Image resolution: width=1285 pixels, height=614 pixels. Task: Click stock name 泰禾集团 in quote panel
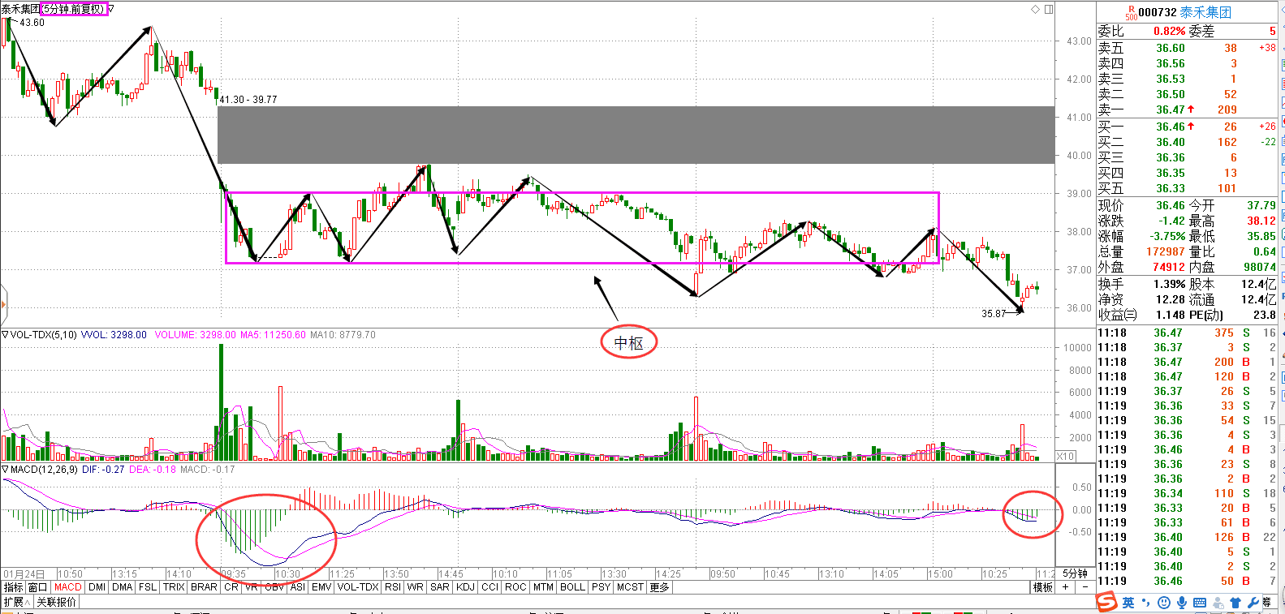pos(1205,12)
